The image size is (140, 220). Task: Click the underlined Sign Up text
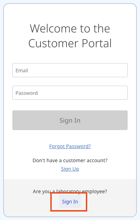[x=70, y=169]
